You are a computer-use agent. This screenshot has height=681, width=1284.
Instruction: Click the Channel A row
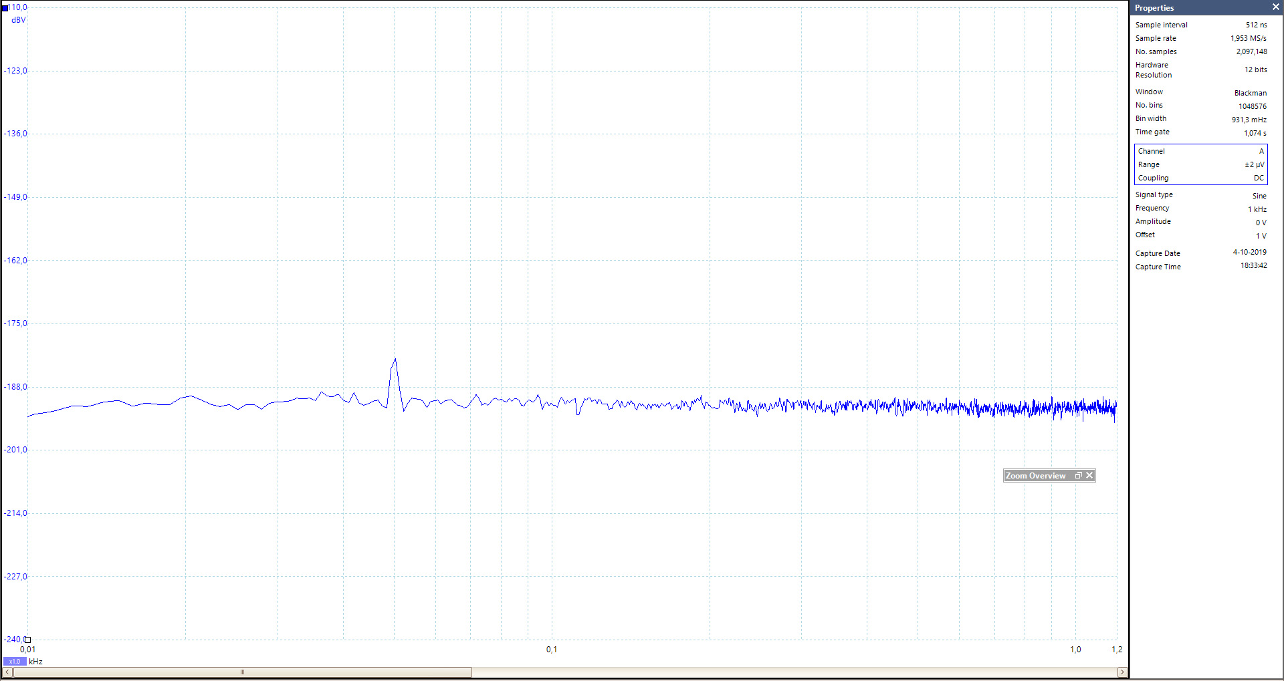pos(1201,151)
